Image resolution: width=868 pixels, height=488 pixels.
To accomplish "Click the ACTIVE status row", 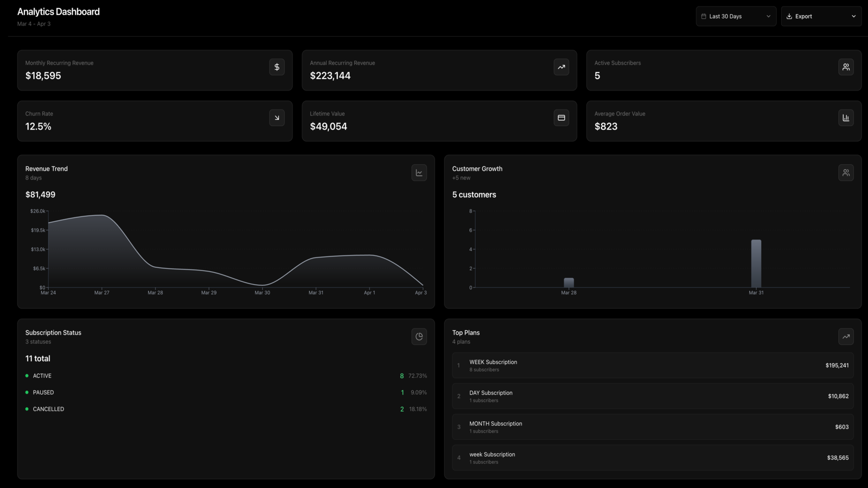I will coord(226,376).
